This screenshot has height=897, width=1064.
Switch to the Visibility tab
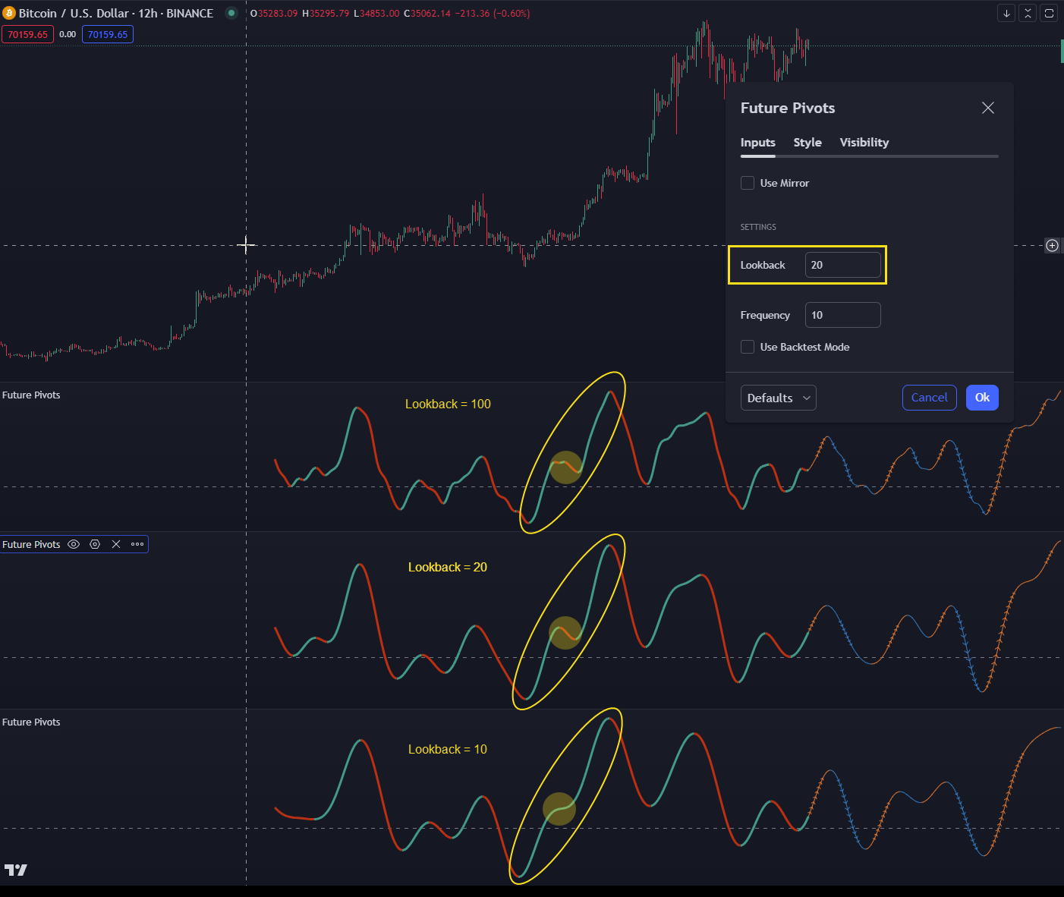pos(864,143)
